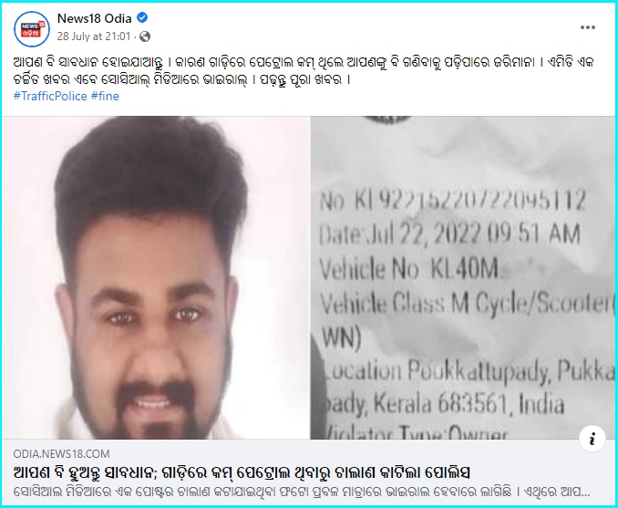Click the Odia post caption text
Screen dimensions: 618x508
pos(304,71)
